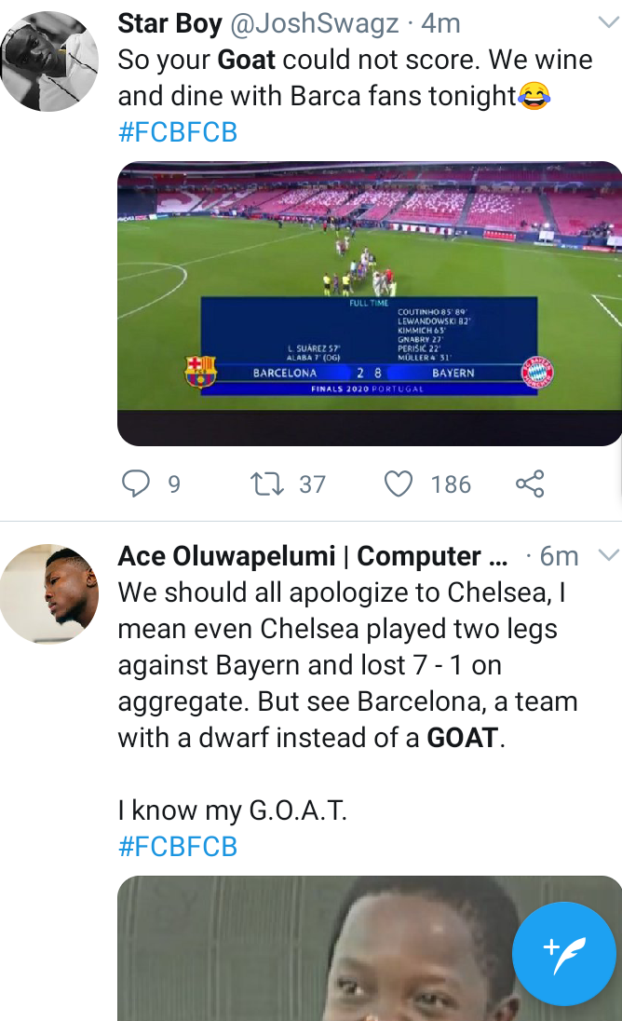The image size is (622, 1021).
Task: Share Star Boy's tweet via share icon
Action: pyautogui.click(x=529, y=483)
